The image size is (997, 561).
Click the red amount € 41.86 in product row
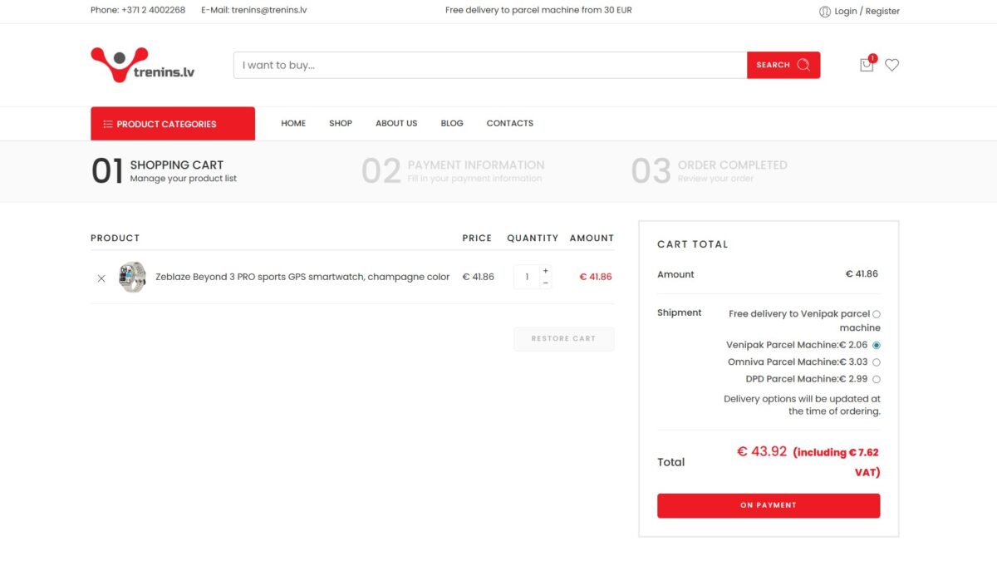coord(596,277)
